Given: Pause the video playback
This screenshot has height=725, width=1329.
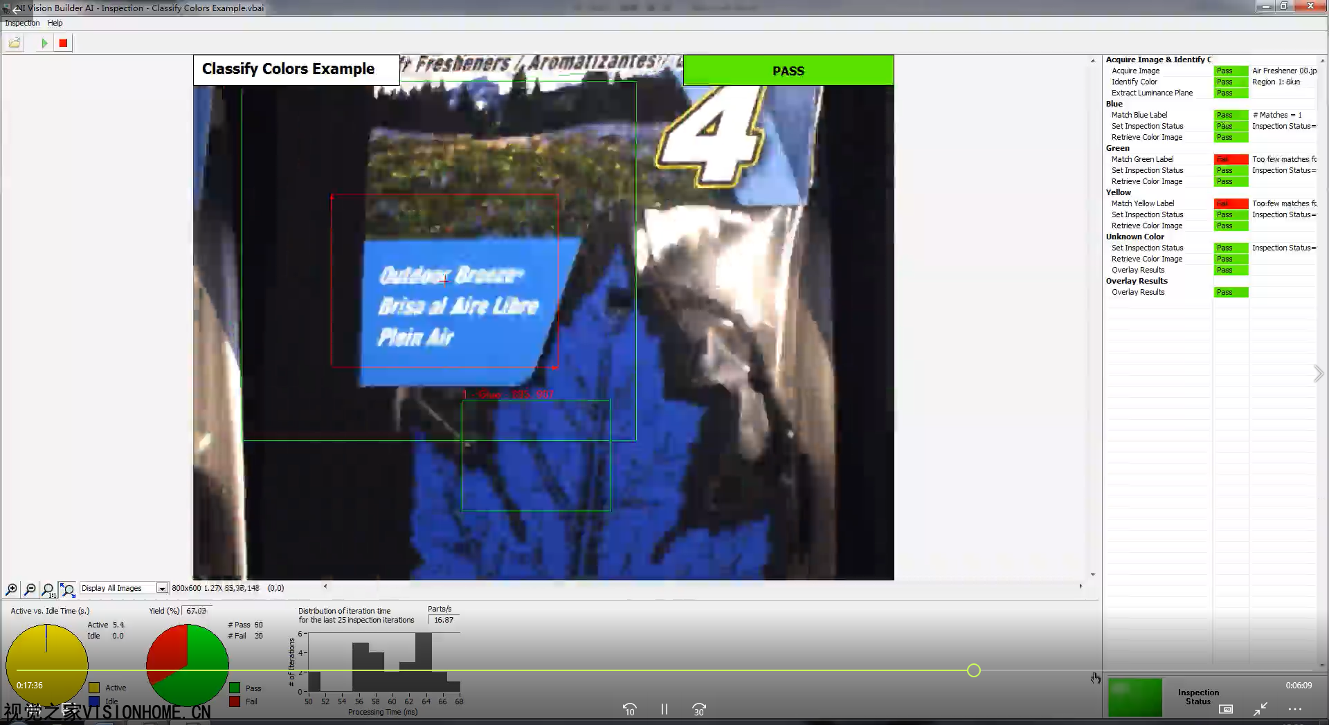Looking at the screenshot, I should [664, 709].
